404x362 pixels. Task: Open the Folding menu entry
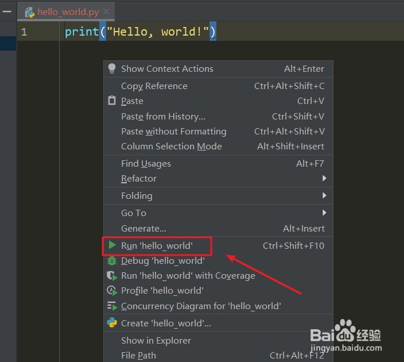point(218,195)
